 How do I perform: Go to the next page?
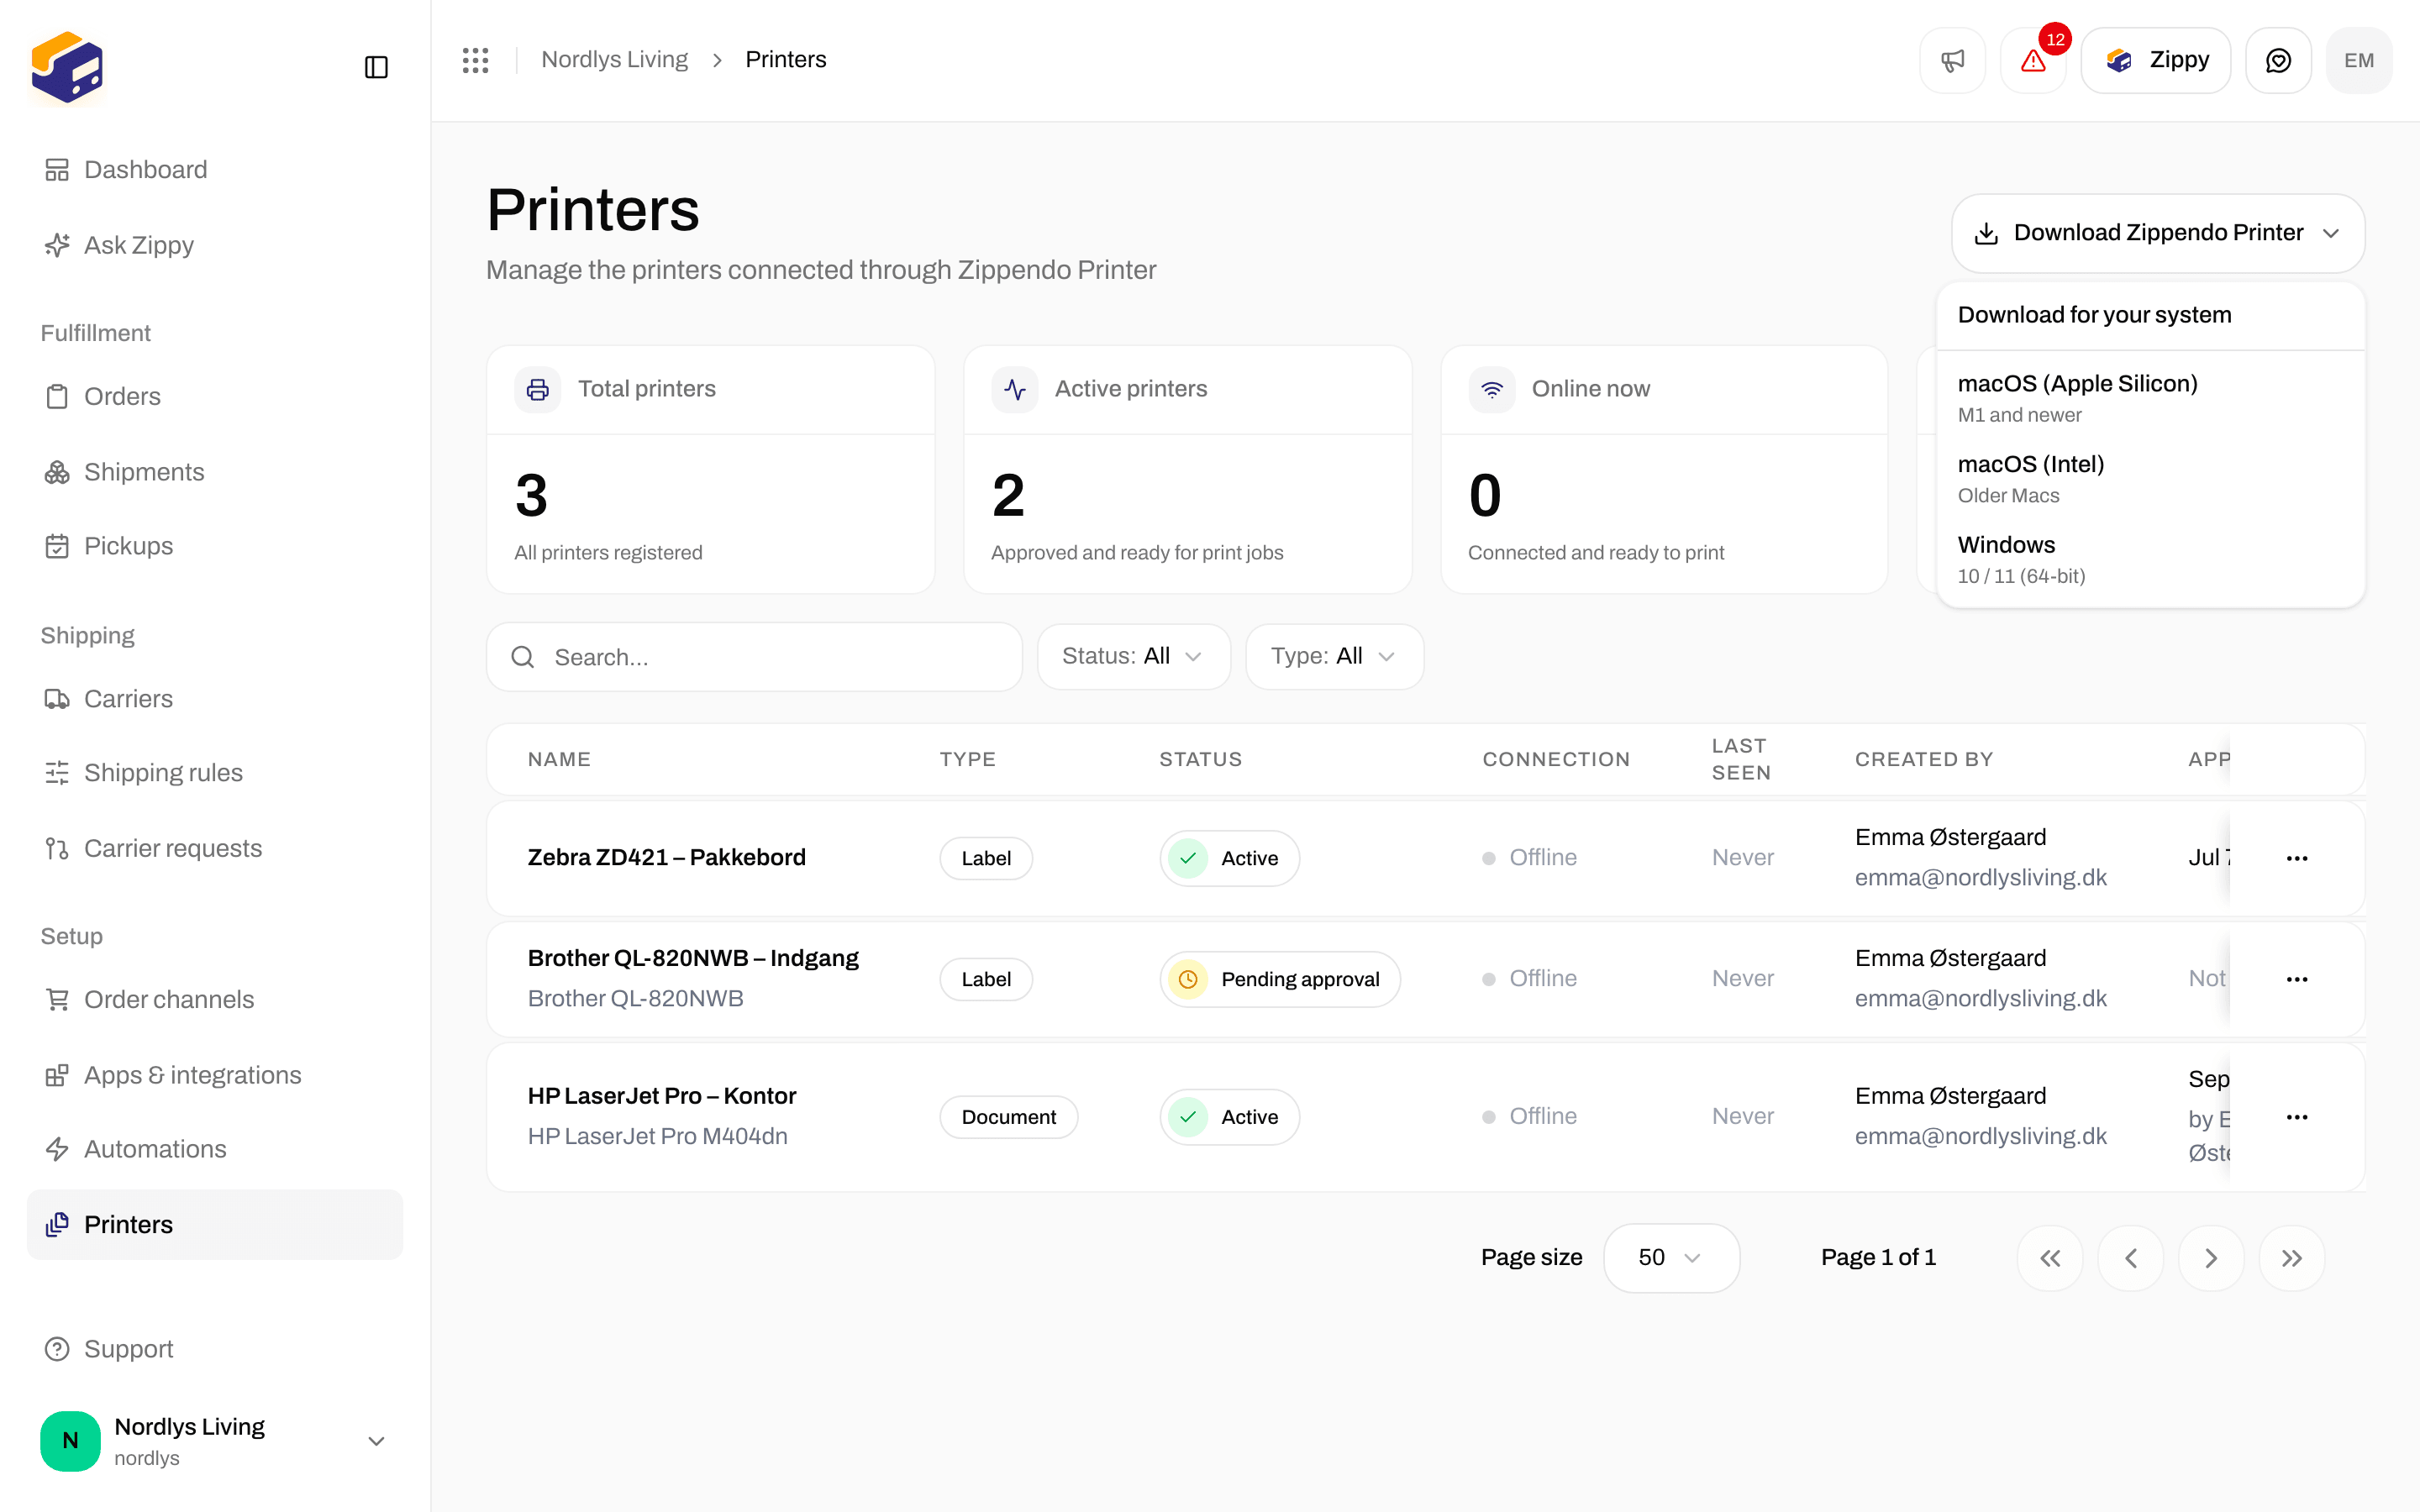[x=2211, y=1258]
